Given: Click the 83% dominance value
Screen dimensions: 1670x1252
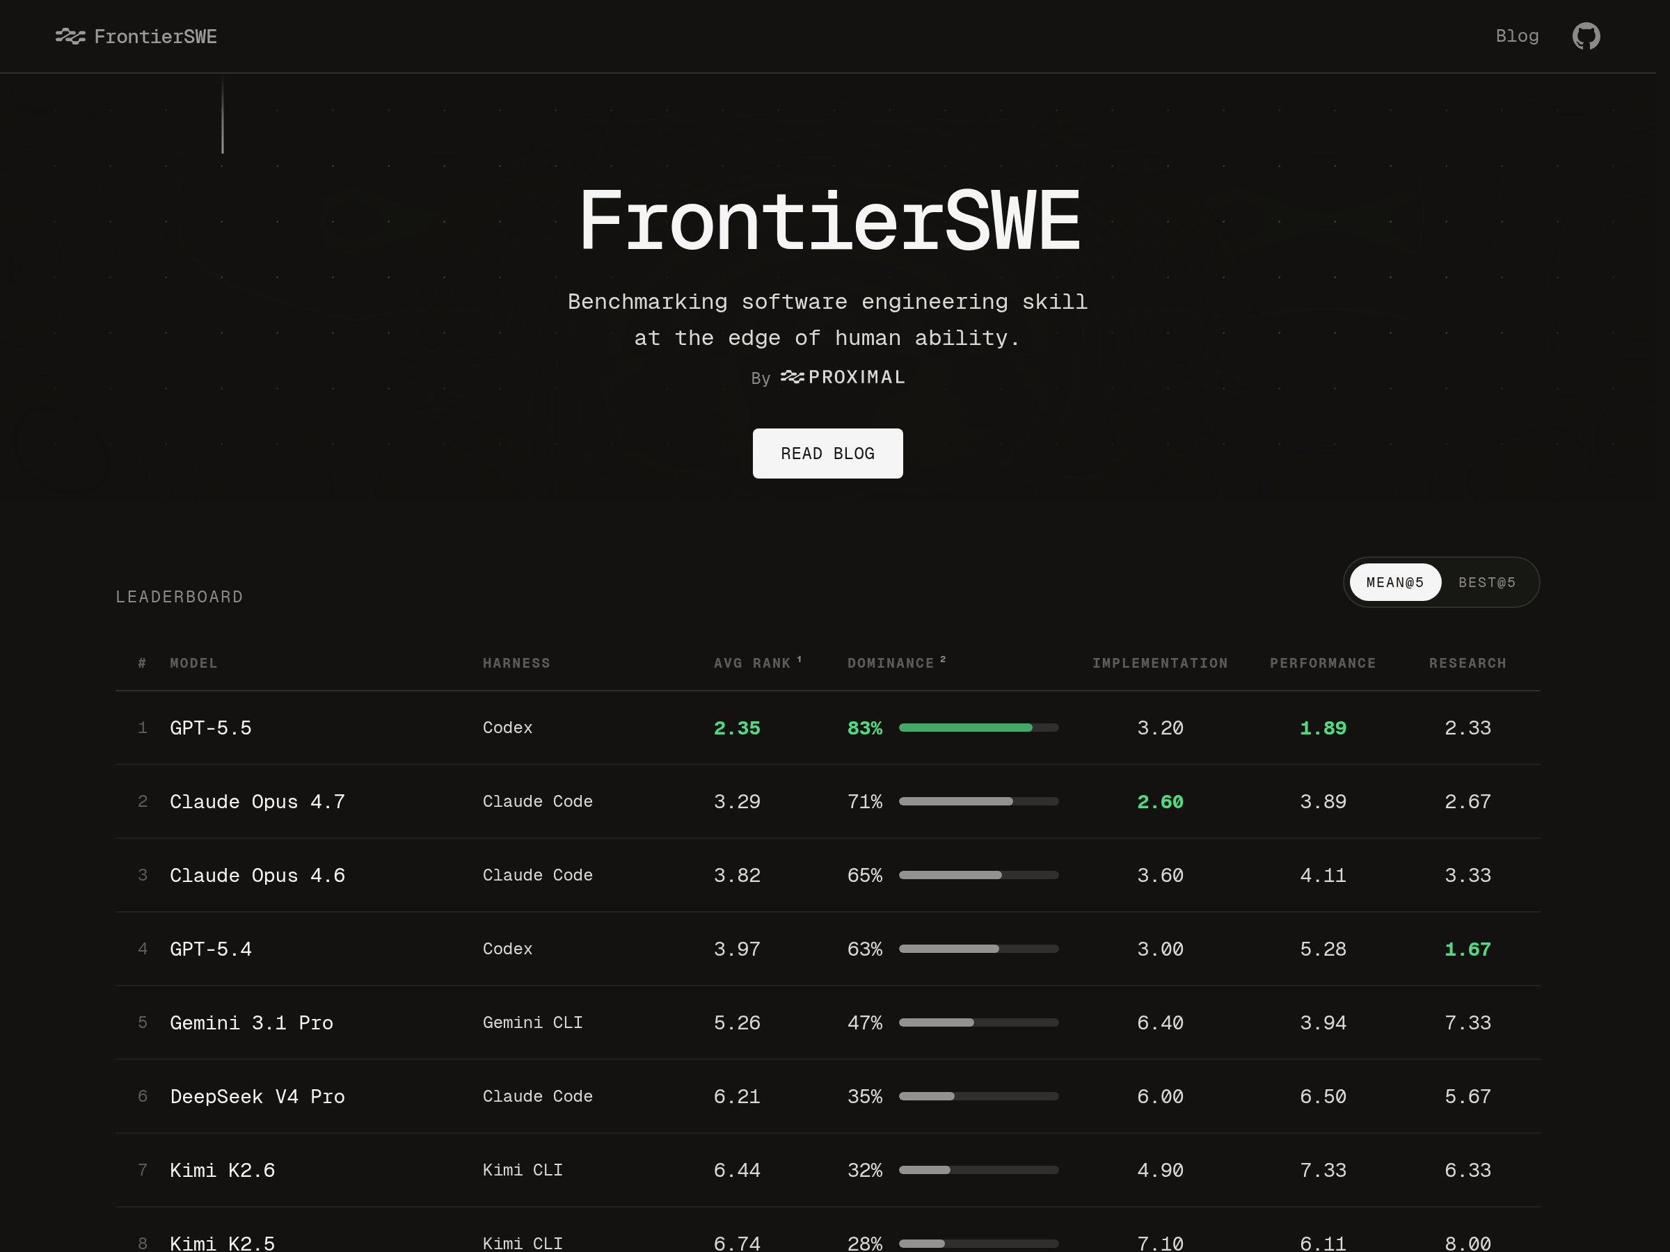Looking at the screenshot, I should coord(864,728).
